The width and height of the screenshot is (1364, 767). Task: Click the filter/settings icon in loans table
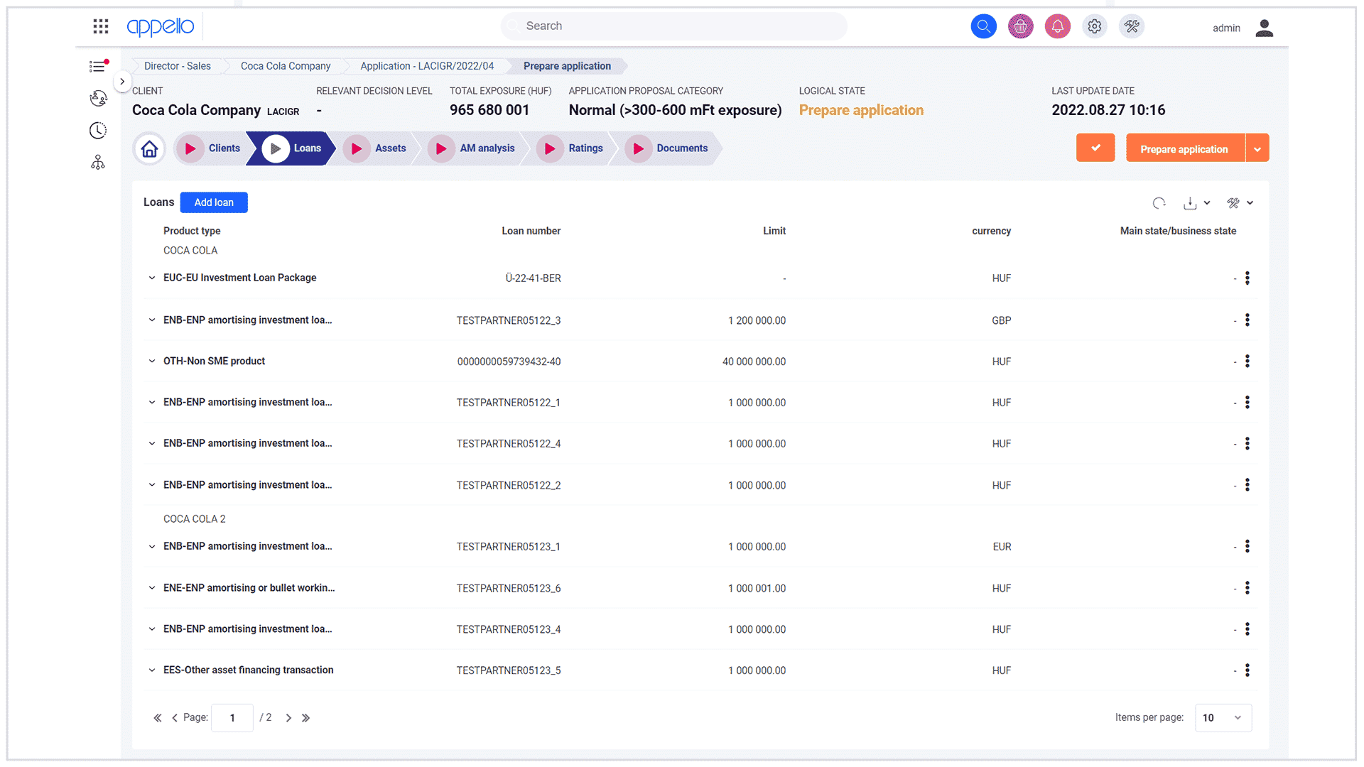tap(1235, 202)
